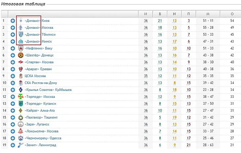Sort table by the В wins column header
Viewport: 241px width, 153px height.
(x=160, y=14)
